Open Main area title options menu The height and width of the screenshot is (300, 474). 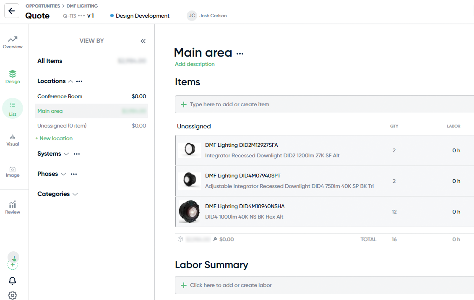pos(240,54)
